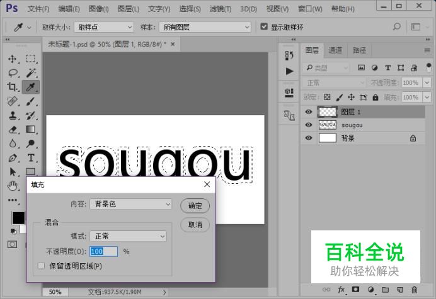Open the 内容 背景色 dropdown
This screenshot has width=436, height=299.
pyautogui.click(x=130, y=204)
